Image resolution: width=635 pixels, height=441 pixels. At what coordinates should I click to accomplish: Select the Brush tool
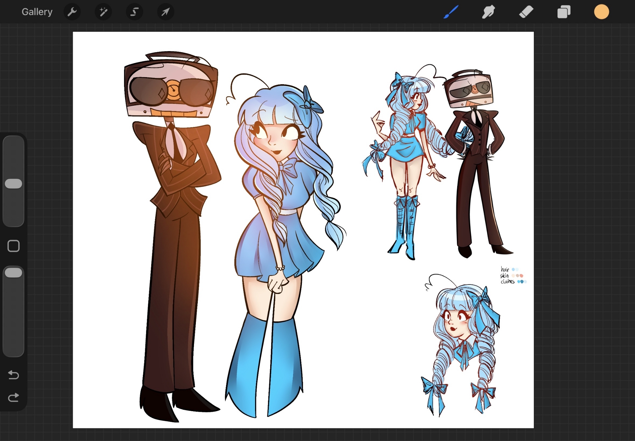pyautogui.click(x=451, y=12)
